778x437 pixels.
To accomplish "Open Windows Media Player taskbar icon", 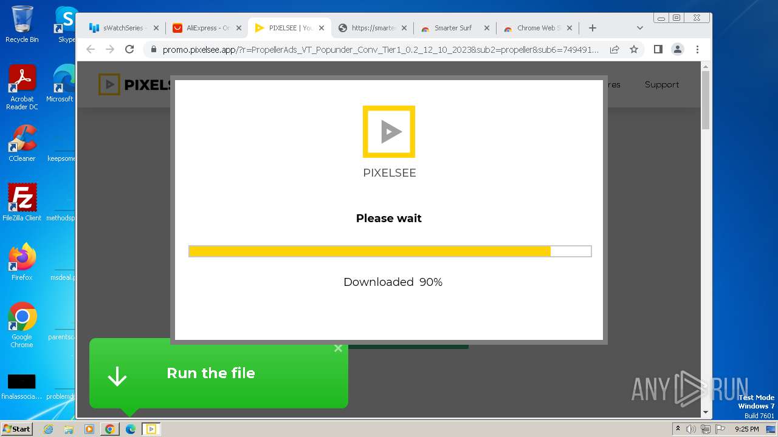I will pyautogui.click(x=89, y=429).
